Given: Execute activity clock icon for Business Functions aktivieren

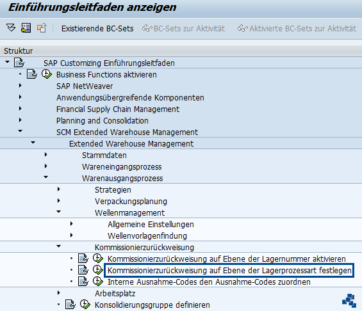Looking at the screenshot, I should click(x=47, y=74).
